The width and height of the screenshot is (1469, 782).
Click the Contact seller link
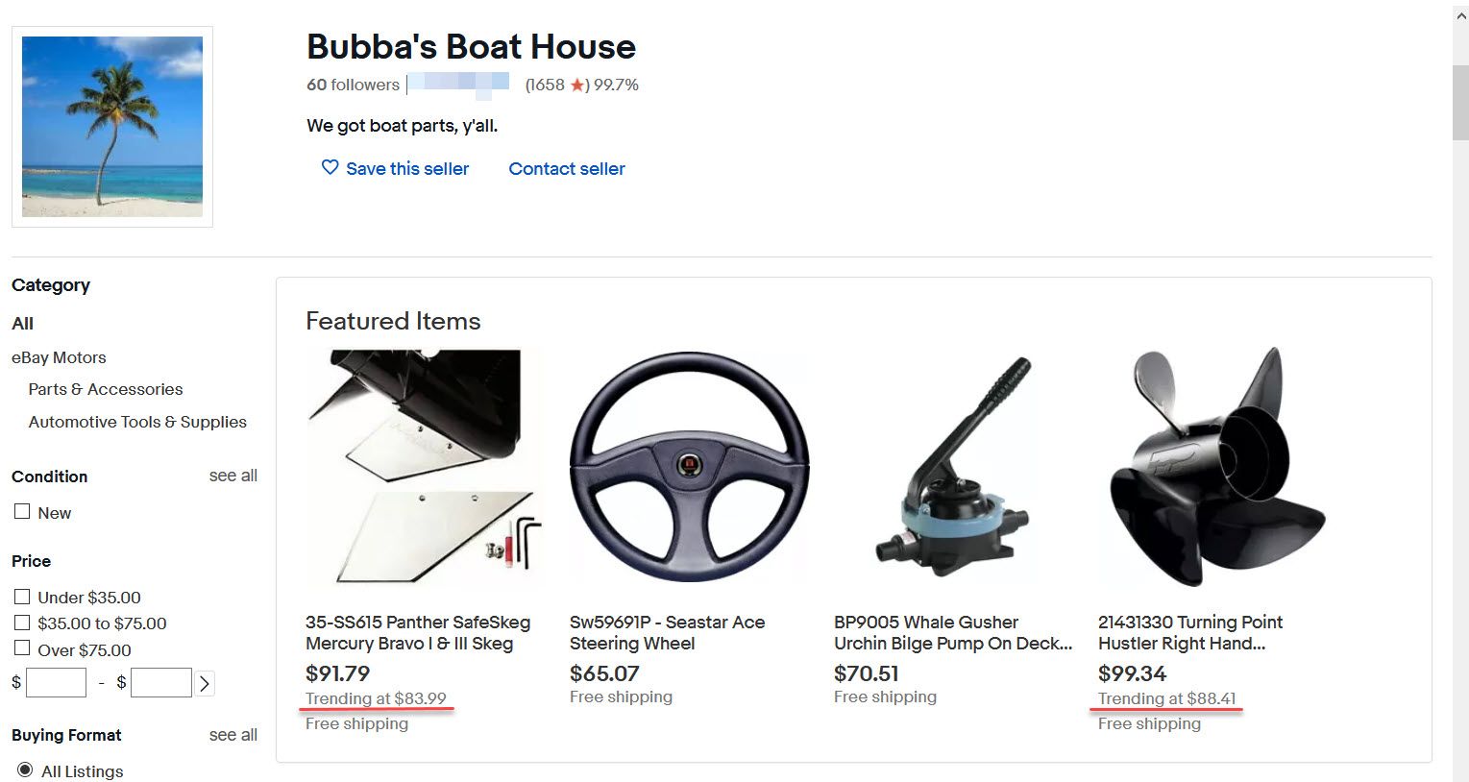tap(566, 169)
